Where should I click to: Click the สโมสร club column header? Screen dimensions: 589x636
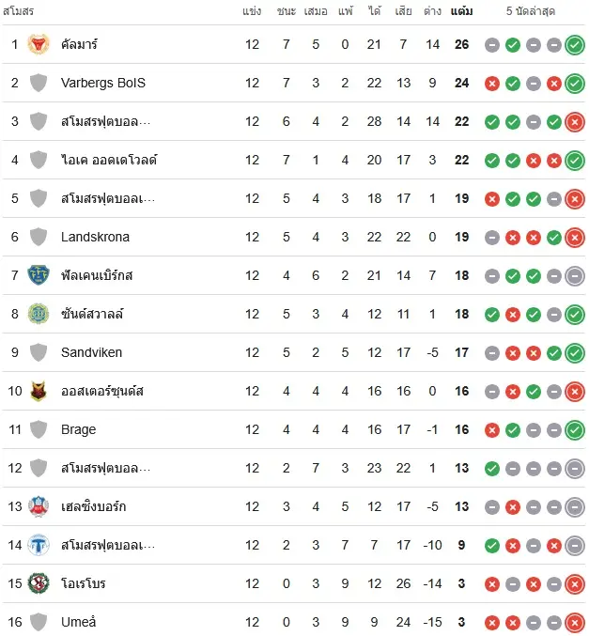pyautogui.click(x=18, y=11)
